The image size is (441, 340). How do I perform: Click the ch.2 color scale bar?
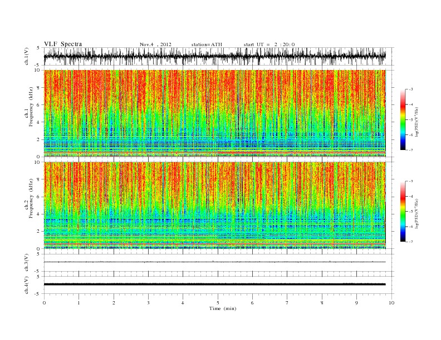[403, 212]
